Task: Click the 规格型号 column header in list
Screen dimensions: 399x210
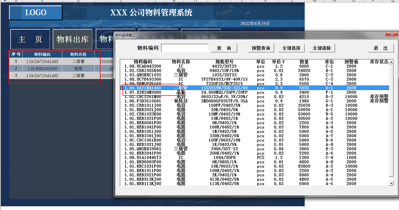Action: [224, 62]
